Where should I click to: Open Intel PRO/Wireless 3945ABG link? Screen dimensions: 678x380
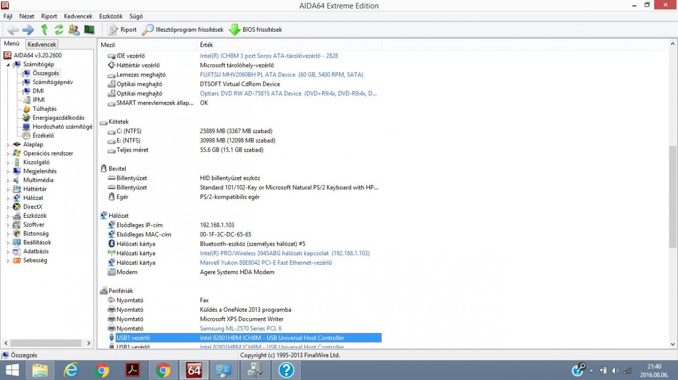point(285,253)
